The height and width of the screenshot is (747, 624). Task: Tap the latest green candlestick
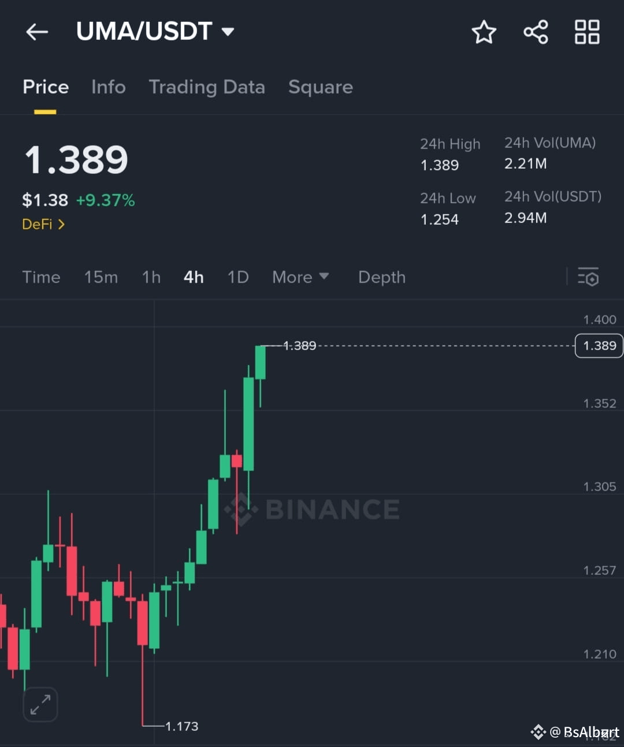coord(261,363)
